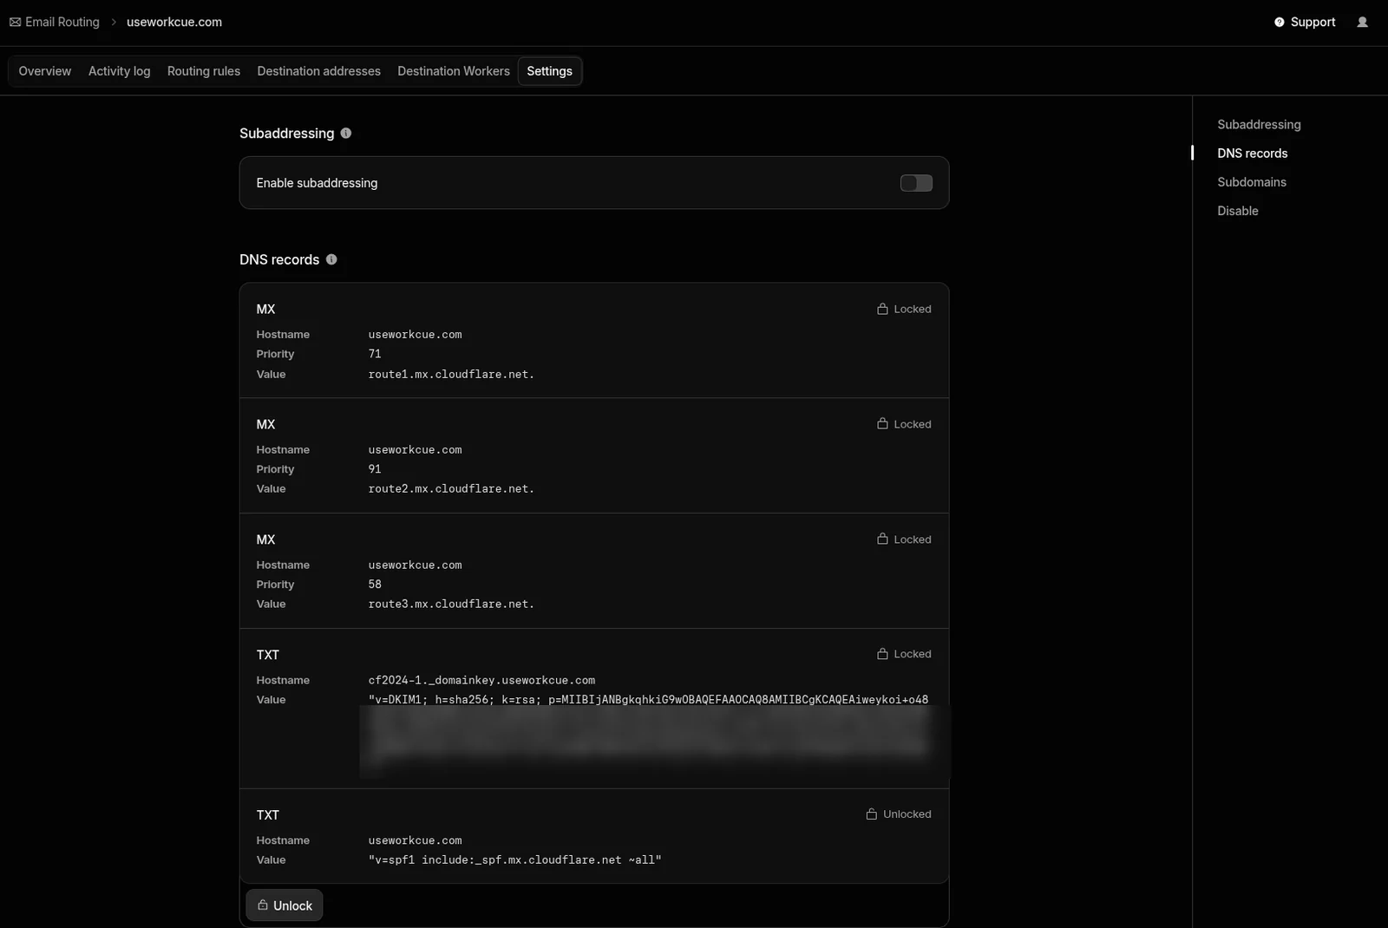Jump to Subaddressing in side navigation

click(1259, 125)
